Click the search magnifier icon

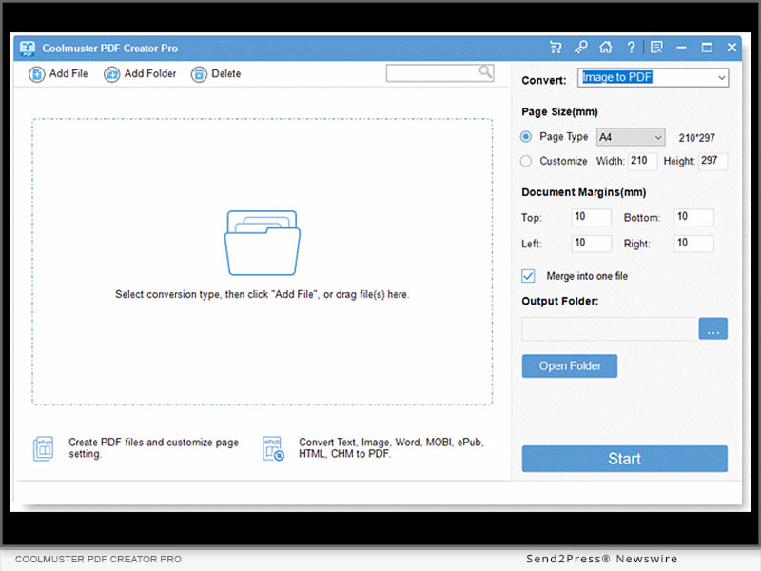(x=485, y=72)
